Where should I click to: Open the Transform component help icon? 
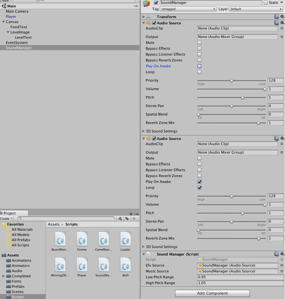coord(276,17)
